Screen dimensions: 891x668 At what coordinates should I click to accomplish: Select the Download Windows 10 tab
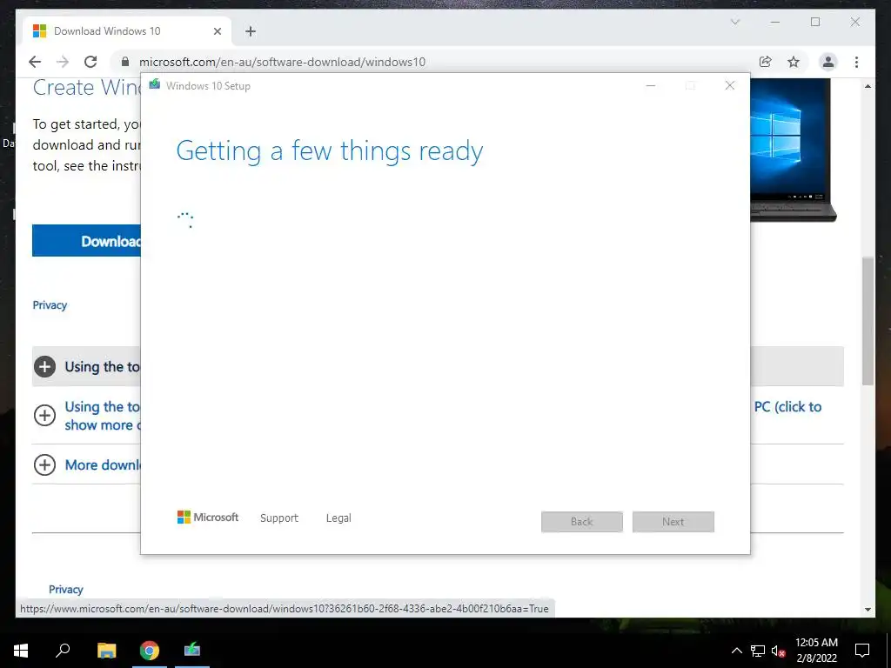126,31
